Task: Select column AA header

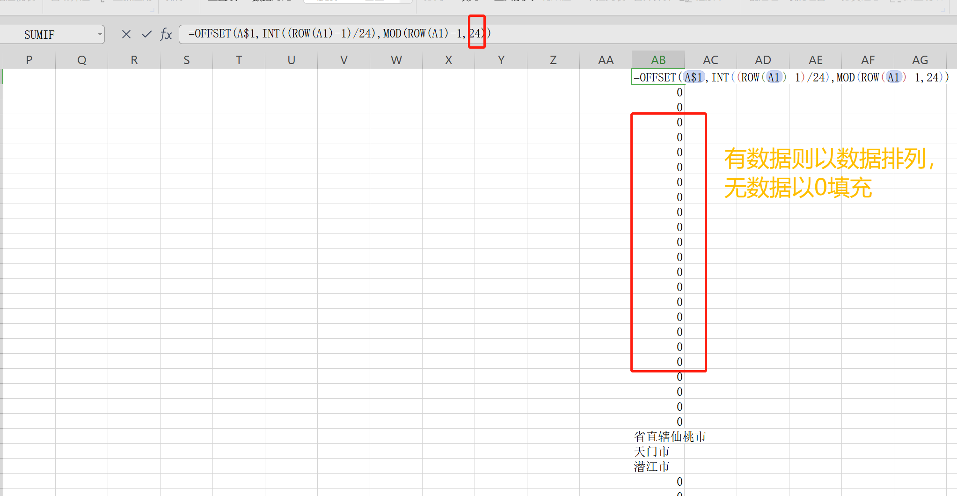Action: pos(606,60)
